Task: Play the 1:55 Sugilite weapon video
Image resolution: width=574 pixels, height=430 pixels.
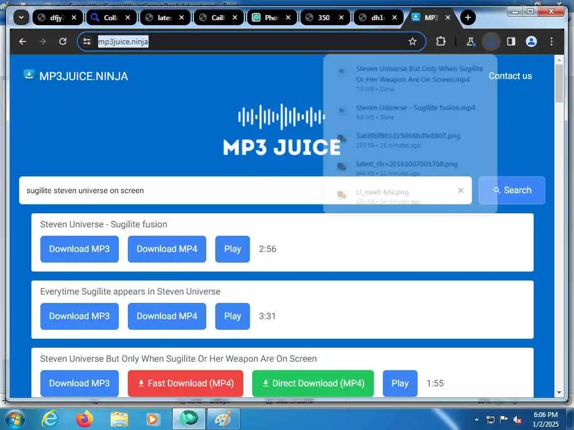Action: click(400, 383)
